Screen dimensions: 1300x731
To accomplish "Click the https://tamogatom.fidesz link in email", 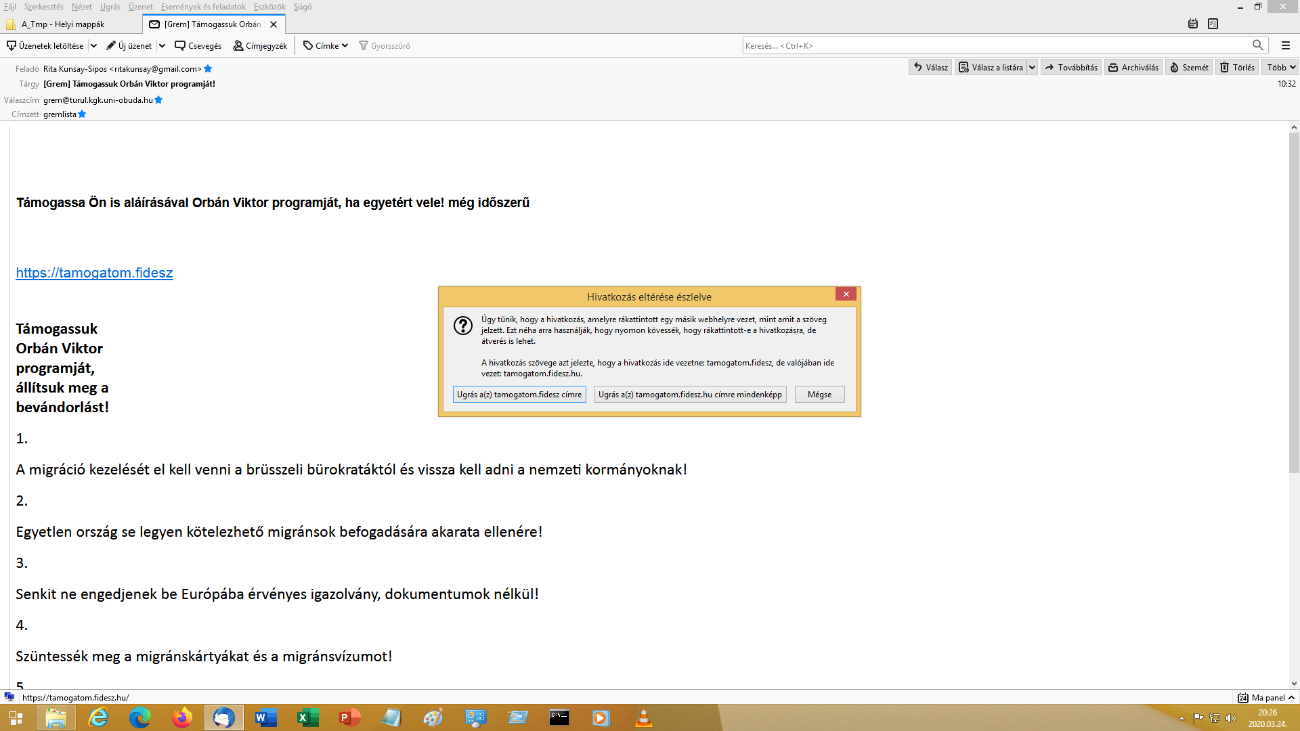I will coord(94,273).
